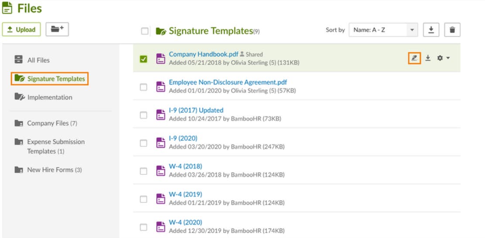The width and height of the screenshot is (485, 238).
Task: Download Company Handbook.pdf via row download icon
Action: (428, 58)
